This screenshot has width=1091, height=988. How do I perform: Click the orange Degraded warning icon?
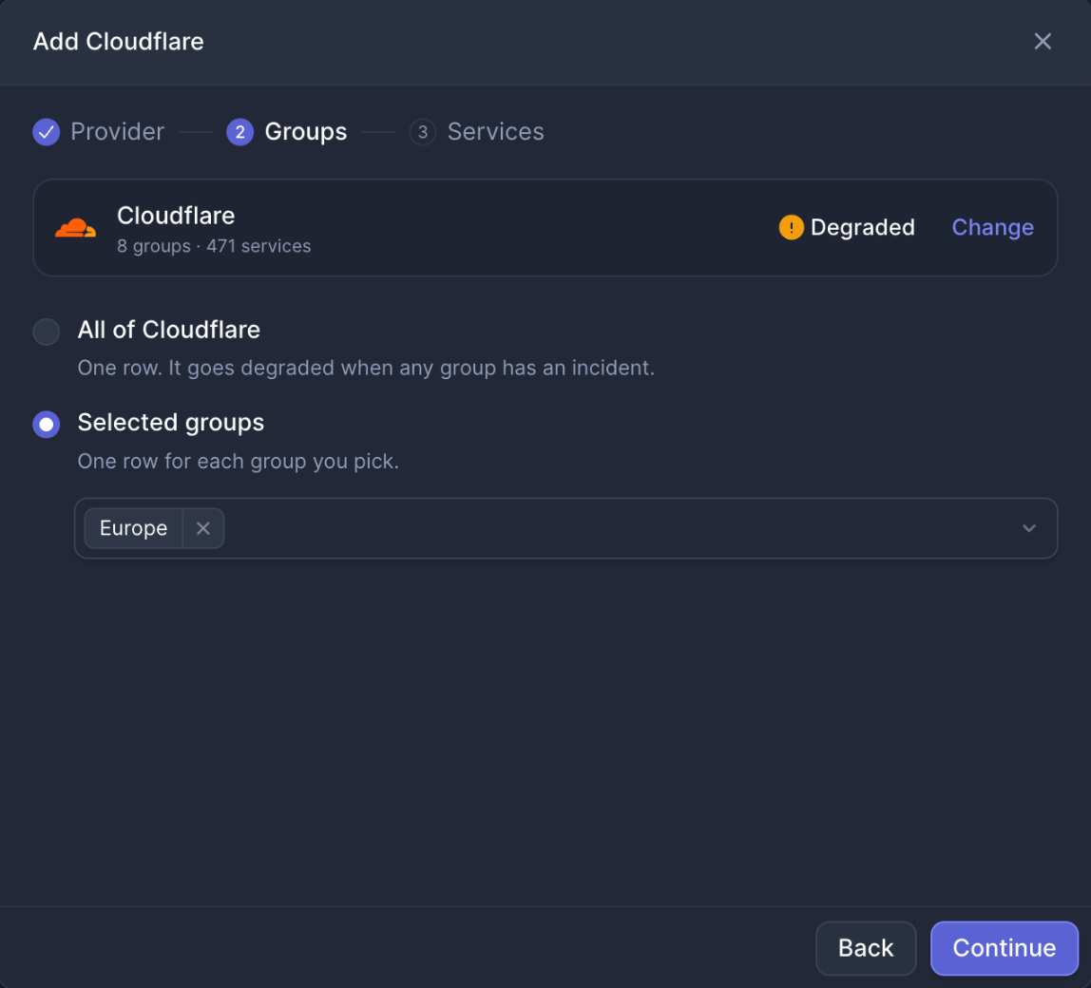(x=791, y=227)
